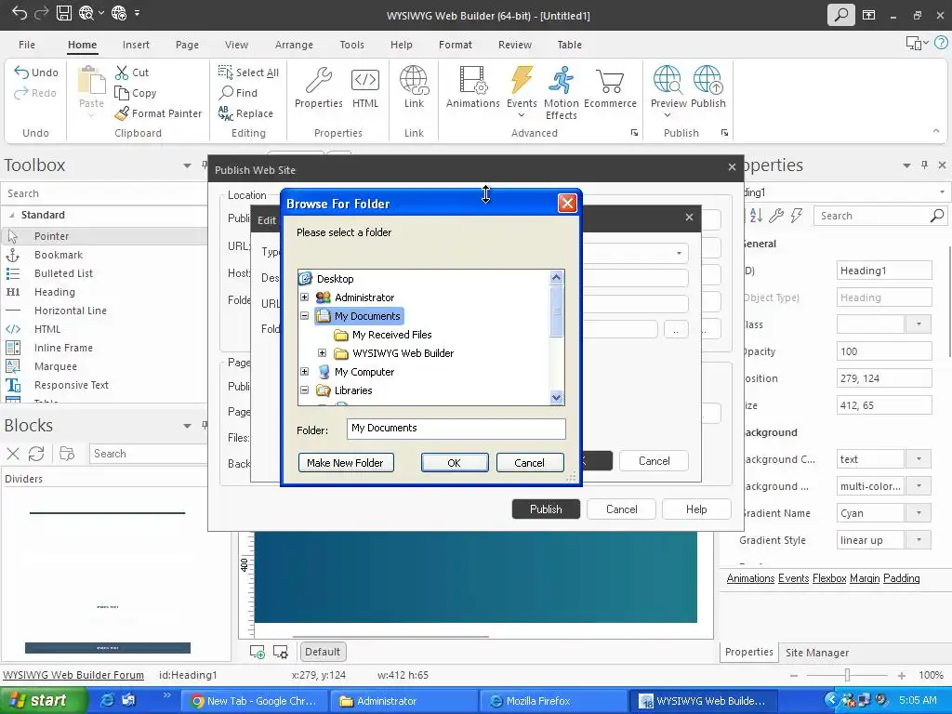Open Properties from the ribbon
The height and width of the screenshot is (714, 952).
pos(319,87)
